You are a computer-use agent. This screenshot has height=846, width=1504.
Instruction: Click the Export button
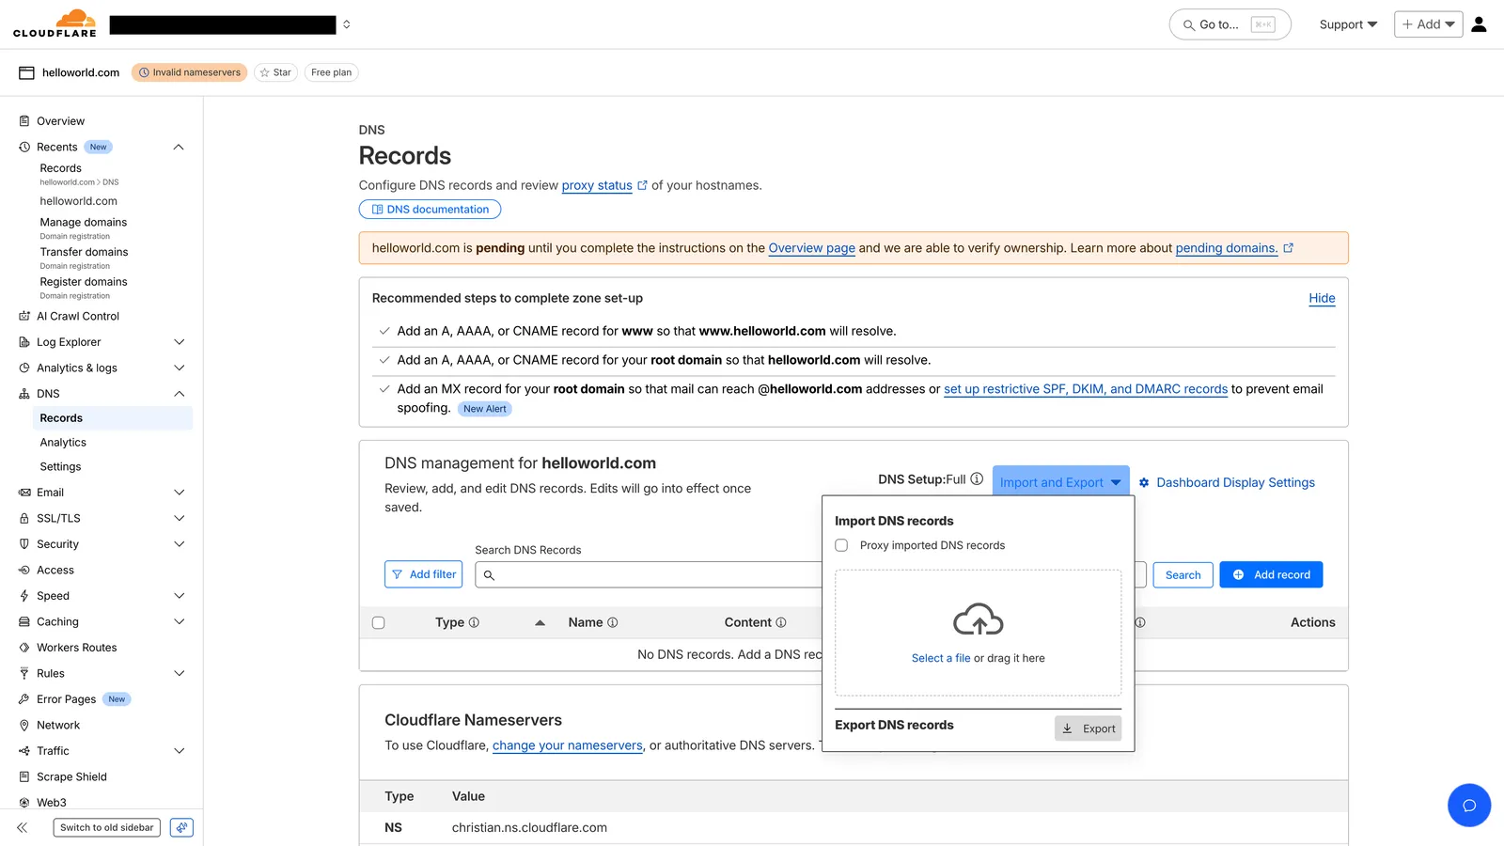pyautogui.click(x=1088, y=728)
